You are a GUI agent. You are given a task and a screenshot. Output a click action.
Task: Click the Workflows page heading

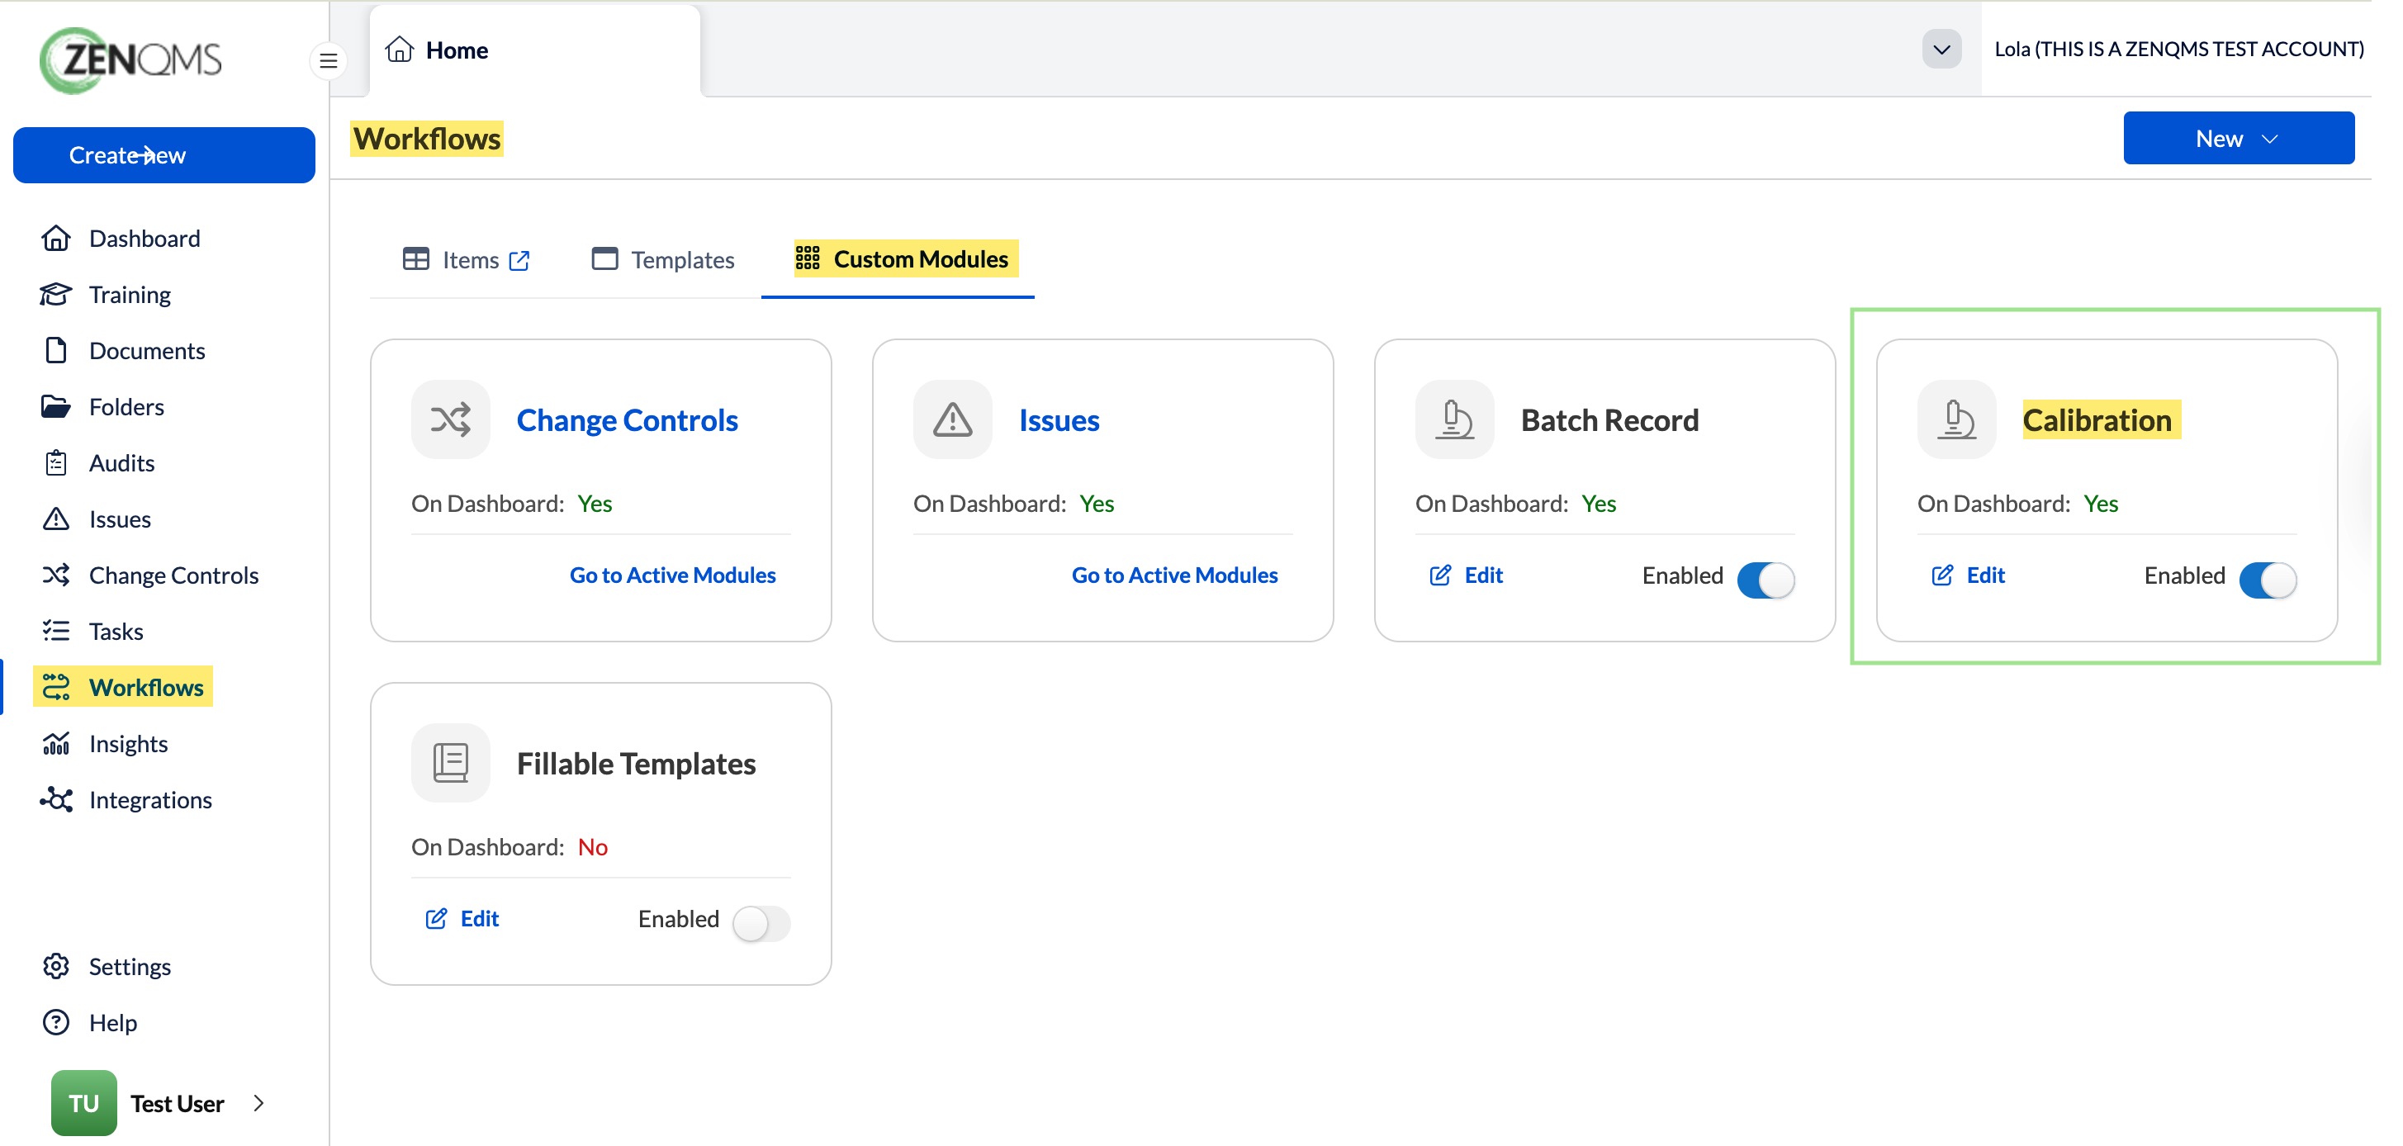pyautogui.click(x=427, y=138)
